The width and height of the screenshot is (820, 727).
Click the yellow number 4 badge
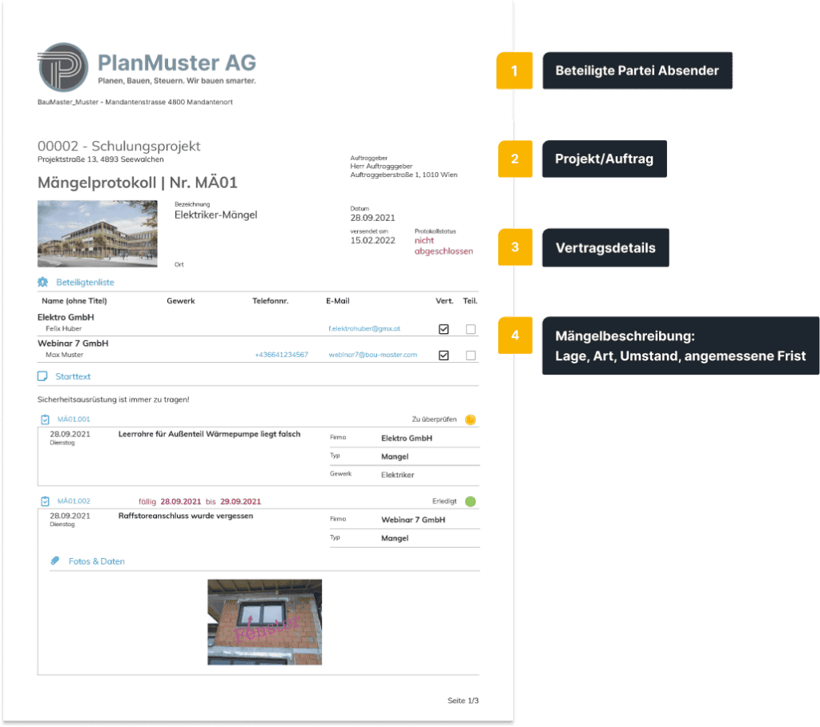point(514,335)
